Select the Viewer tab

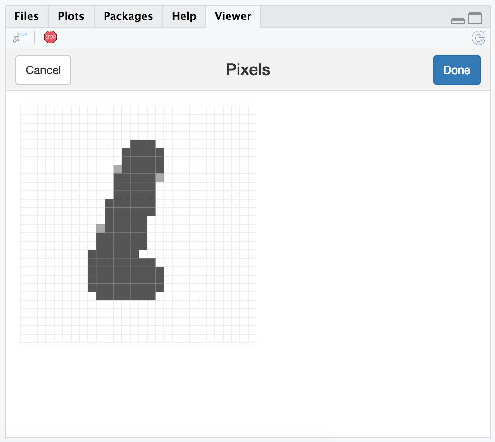click(233, 16)
